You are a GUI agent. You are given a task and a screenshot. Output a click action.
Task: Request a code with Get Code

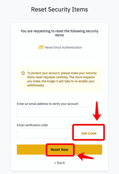tap(89, 133)
